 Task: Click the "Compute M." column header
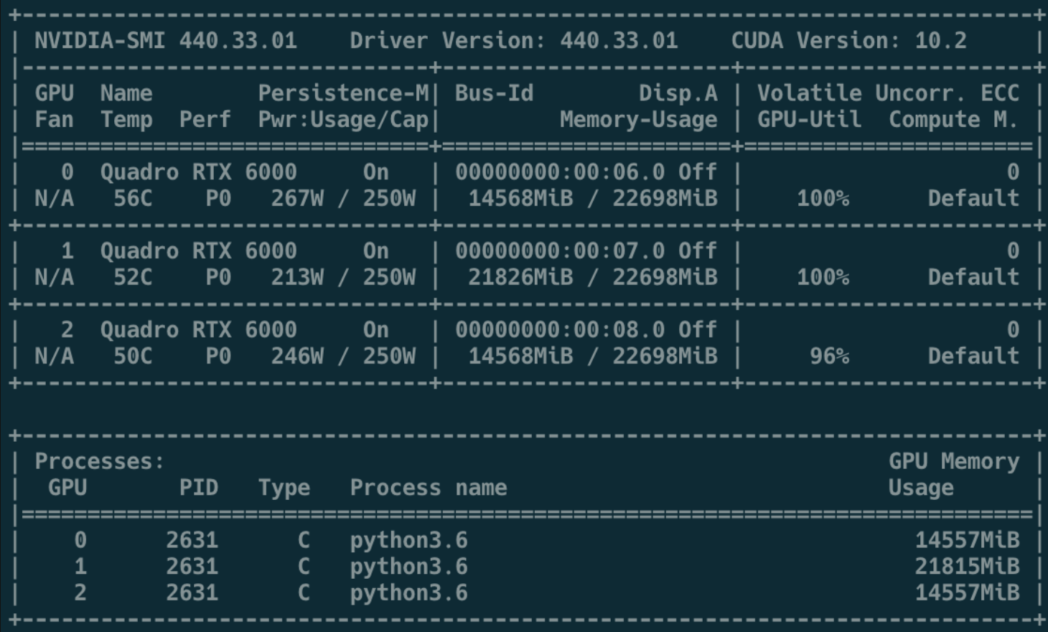pyautogui.click(x=953, y=119)
